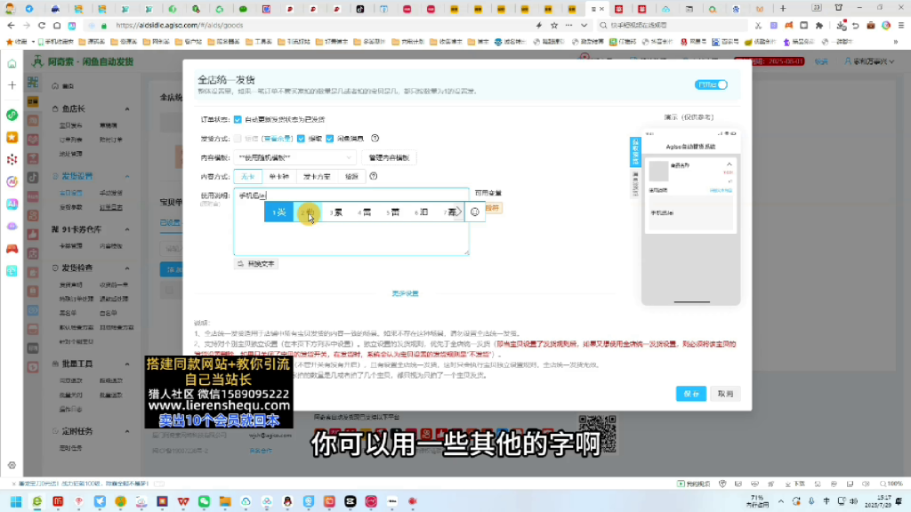Click the help icon beside the 内容方式 tabs
This screenshot has height=512, width=911.
coord(373,177)
